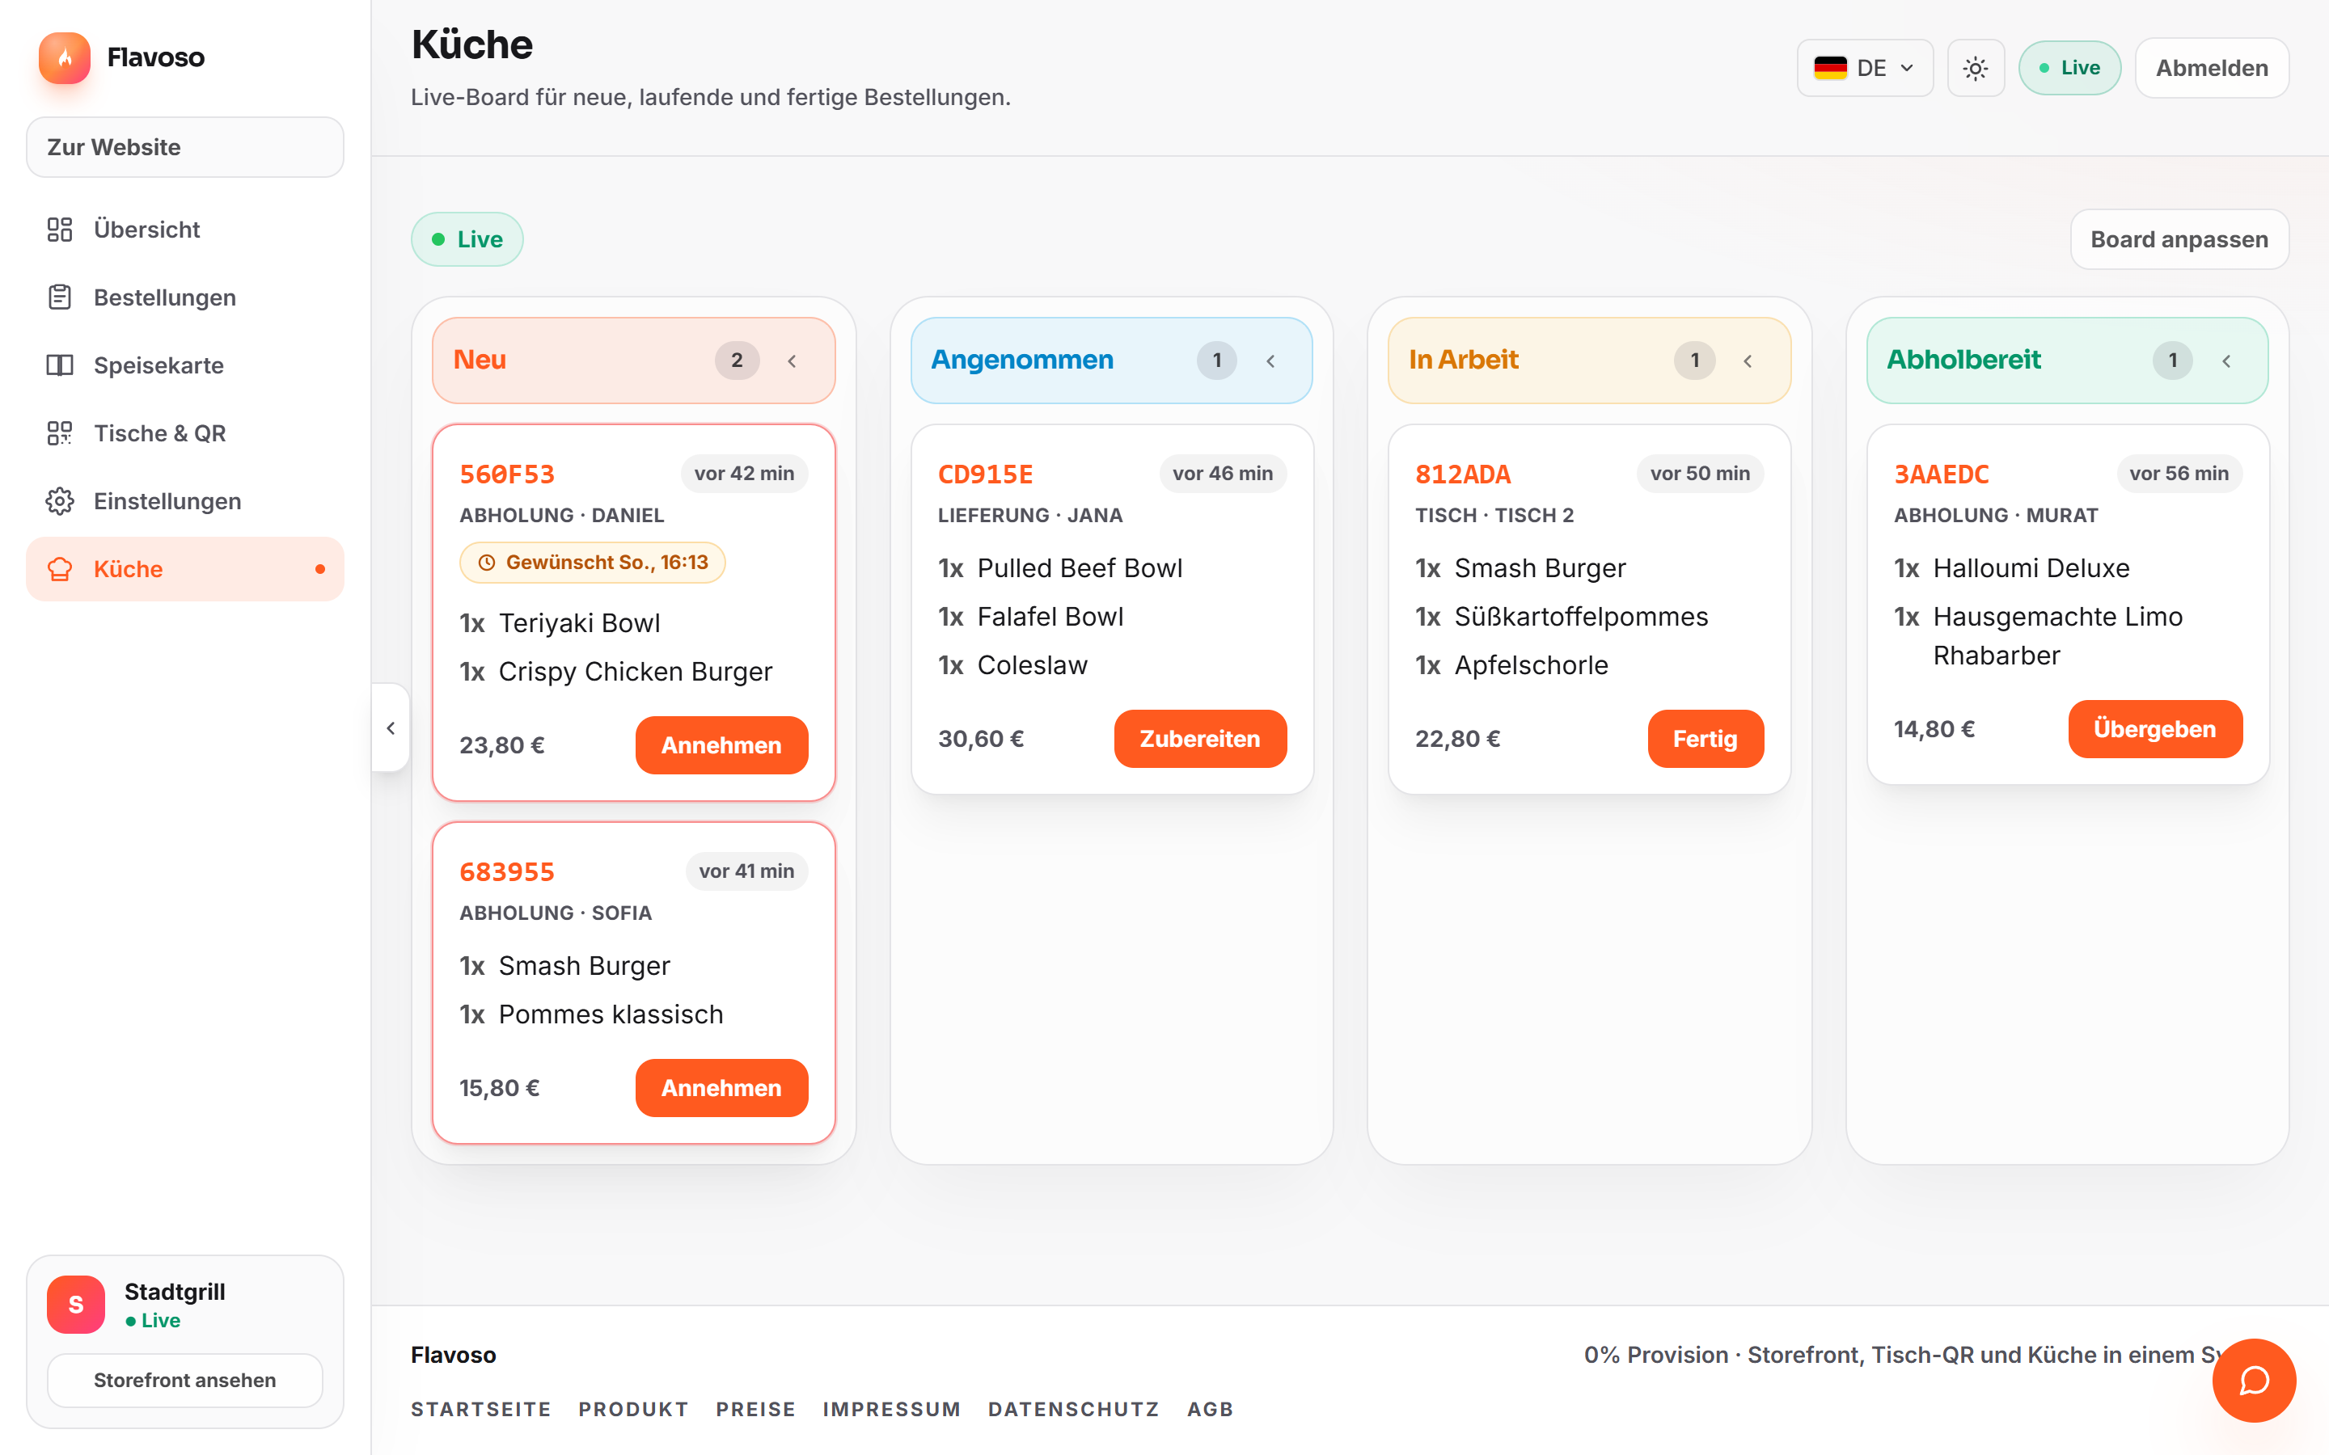
Task: Follow the IMPRESSUM footer link
Action: (891, 1410)
